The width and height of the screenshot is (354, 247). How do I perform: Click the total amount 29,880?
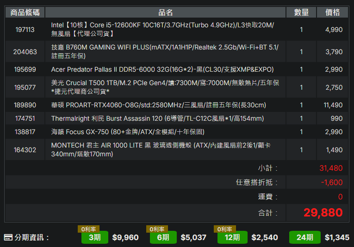point(323,213)
